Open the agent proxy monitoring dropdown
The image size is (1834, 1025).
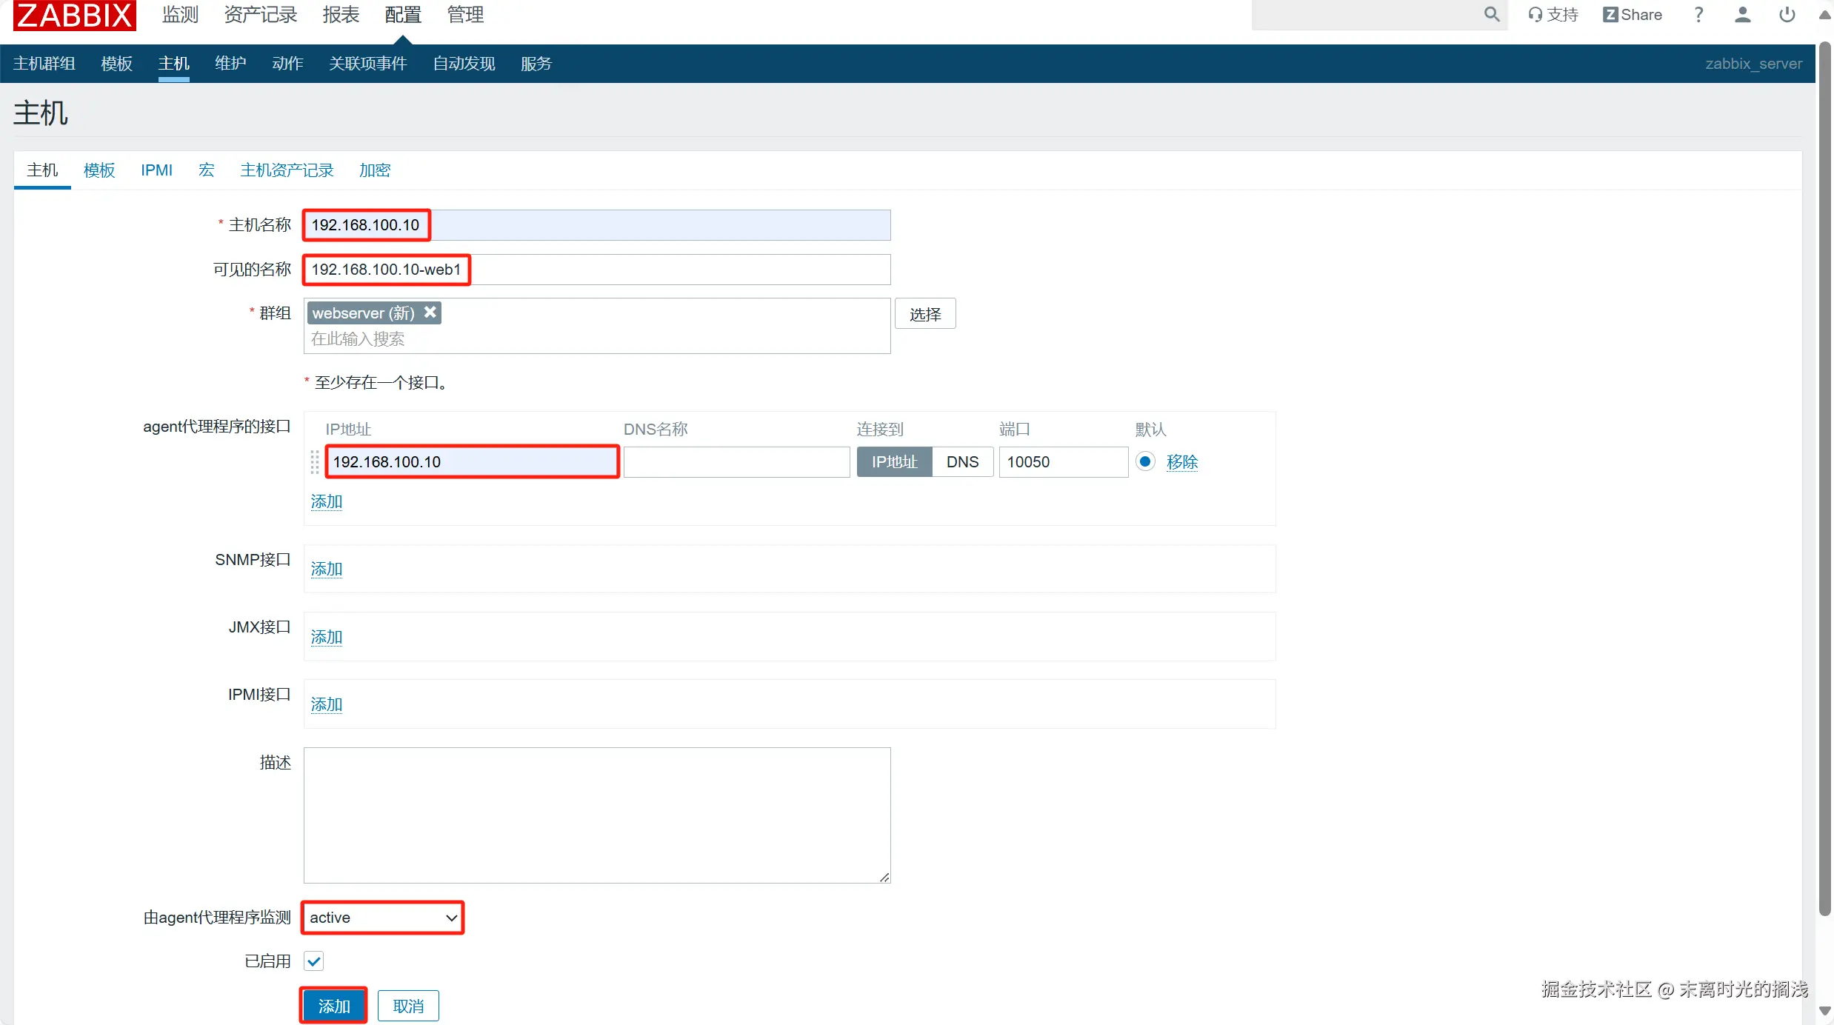coord(383,918)
